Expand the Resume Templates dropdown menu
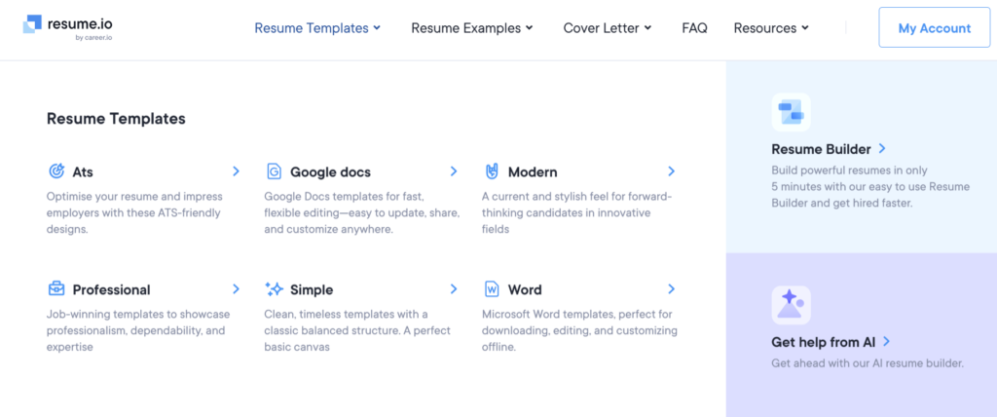Screen dimensions: 997x417 (317, 28)
